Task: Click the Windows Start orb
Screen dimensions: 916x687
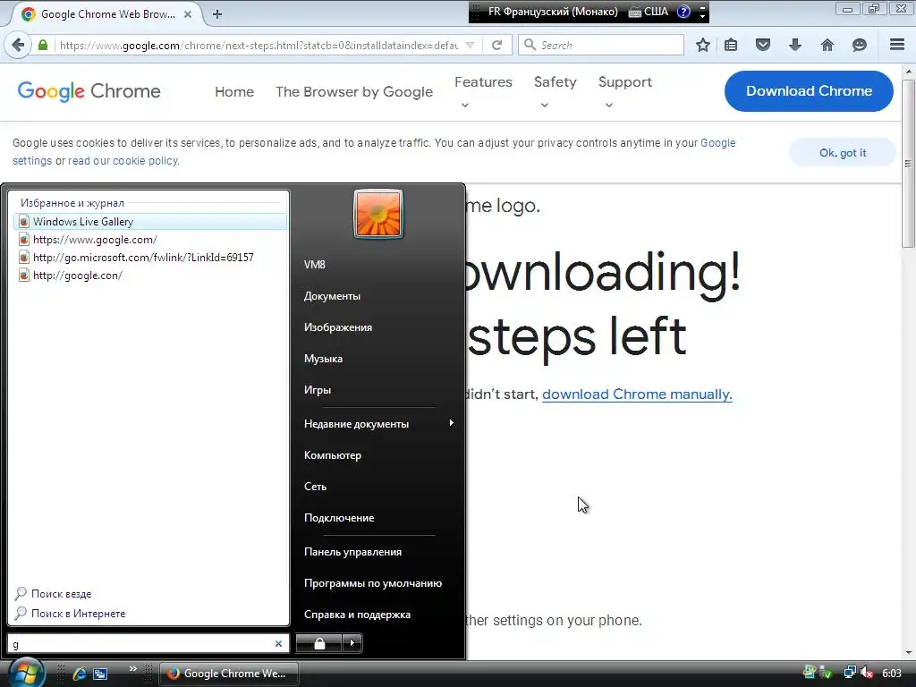Action: (25, 674)
